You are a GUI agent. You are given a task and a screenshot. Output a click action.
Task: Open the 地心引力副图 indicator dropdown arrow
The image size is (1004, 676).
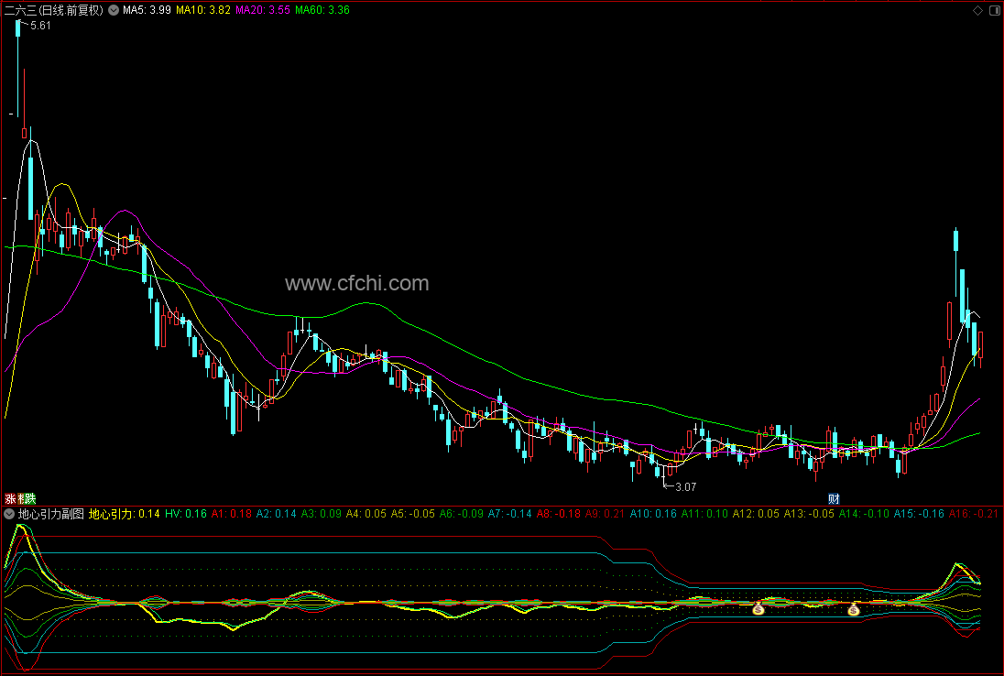tap(9, 514)
